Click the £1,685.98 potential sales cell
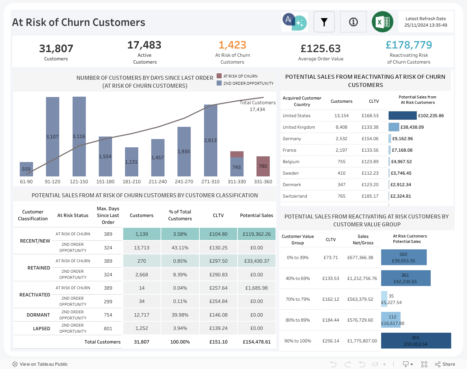Viewport: 467px width, 369px height. [x=256, y=288]
